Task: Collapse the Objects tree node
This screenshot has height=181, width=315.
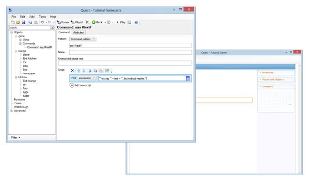Action: [11, 32]
